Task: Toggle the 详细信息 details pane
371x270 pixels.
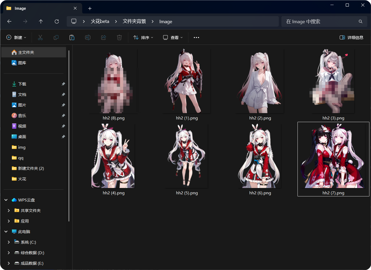Action: click(352, 37)
